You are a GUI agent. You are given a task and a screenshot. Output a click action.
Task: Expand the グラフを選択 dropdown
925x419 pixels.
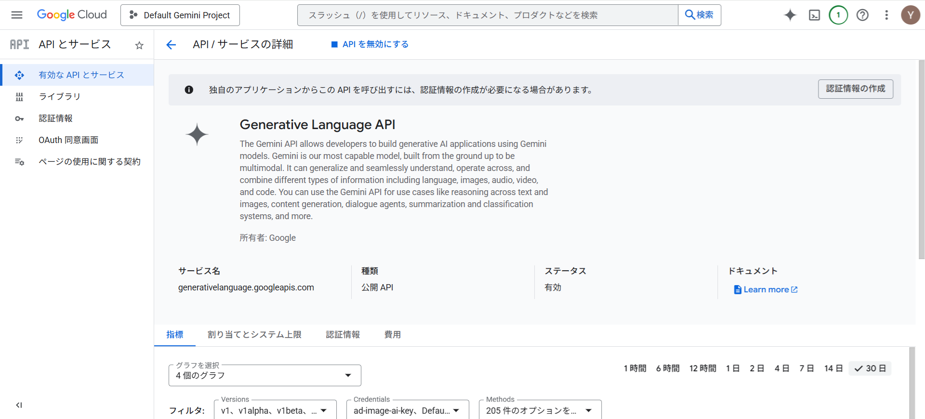(x=264, y=375)
